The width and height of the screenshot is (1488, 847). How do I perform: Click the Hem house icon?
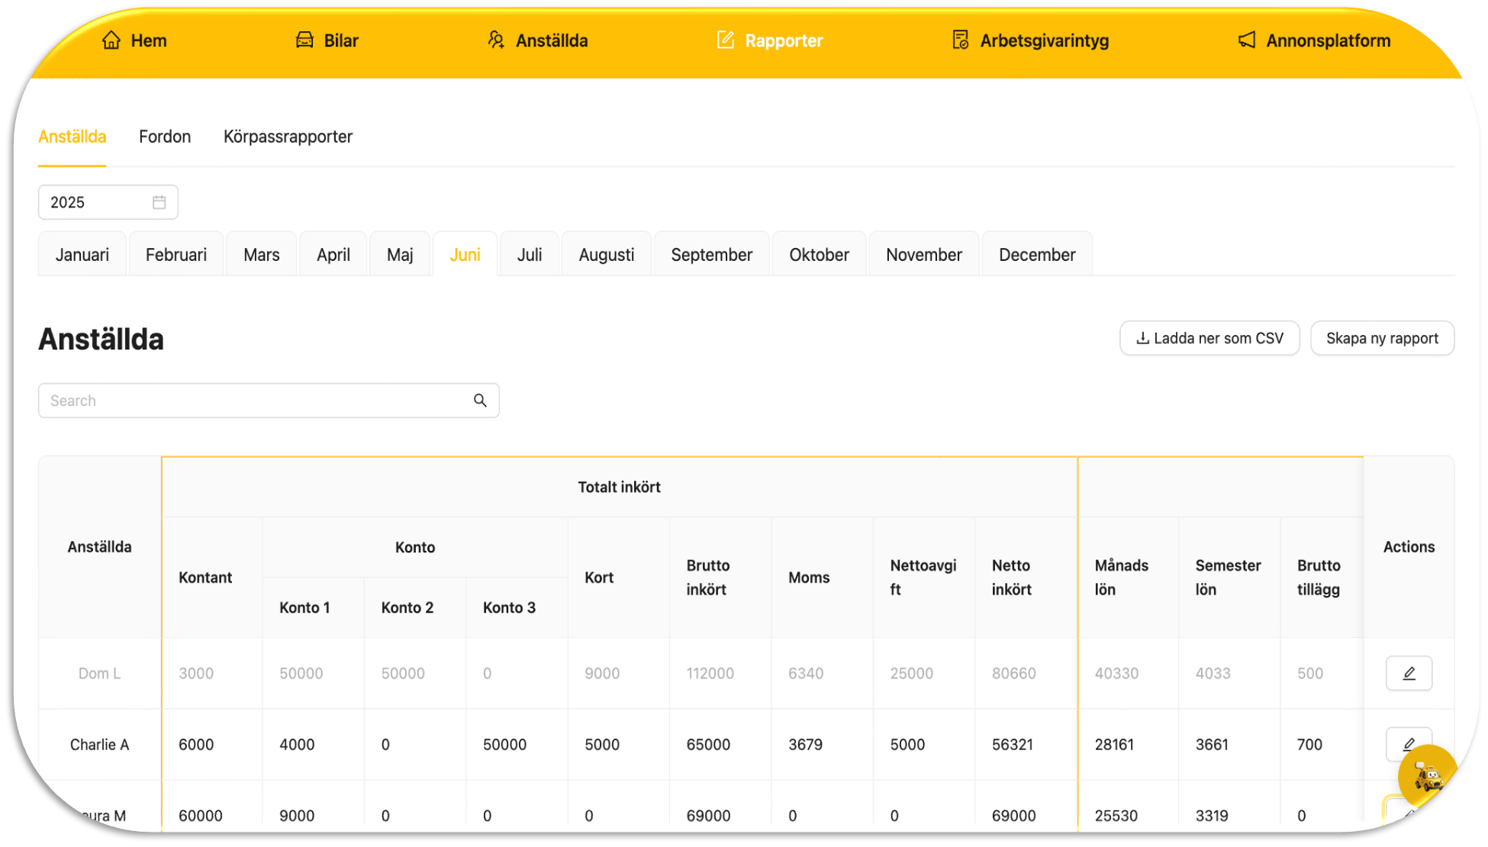tap(111, 40)
